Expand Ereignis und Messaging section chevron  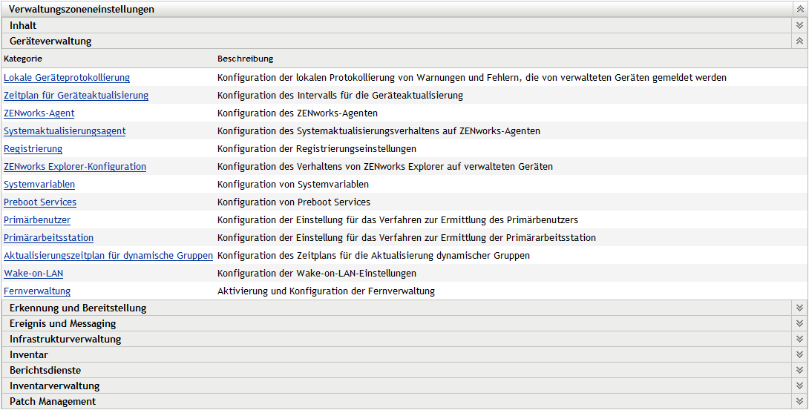coord(799,323)
